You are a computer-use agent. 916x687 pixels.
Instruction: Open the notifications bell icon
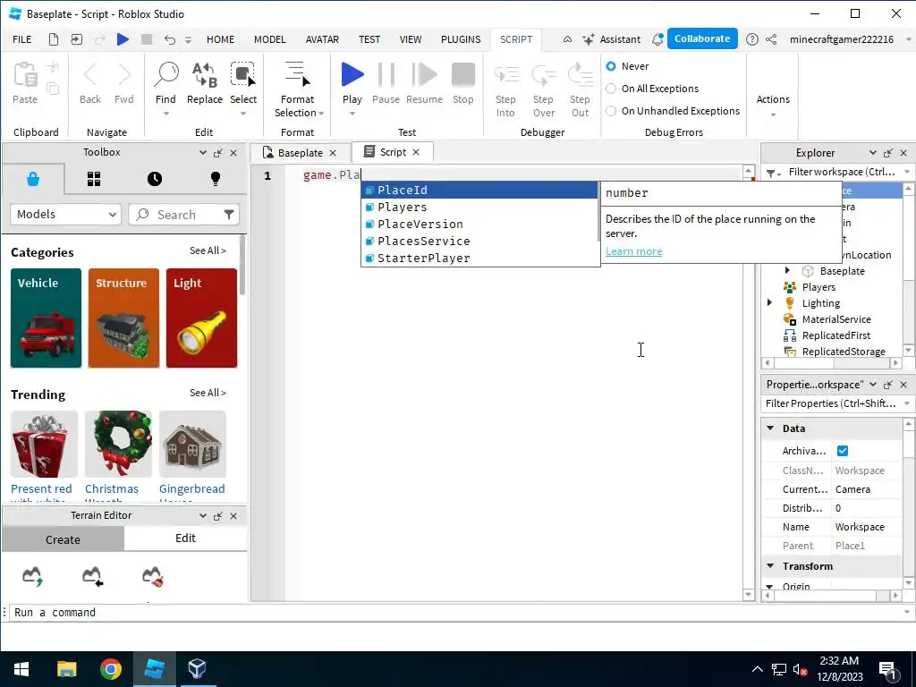(657, 39)
